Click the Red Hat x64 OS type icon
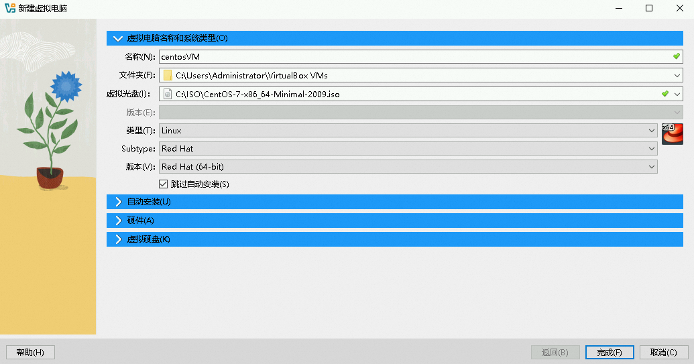Screen dimensions: 694x364 click(673, 134)
